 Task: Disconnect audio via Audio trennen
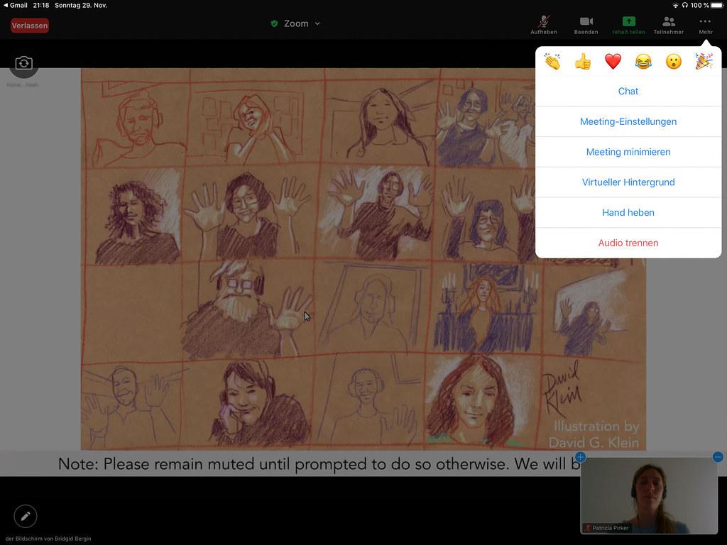coord(628,243)
